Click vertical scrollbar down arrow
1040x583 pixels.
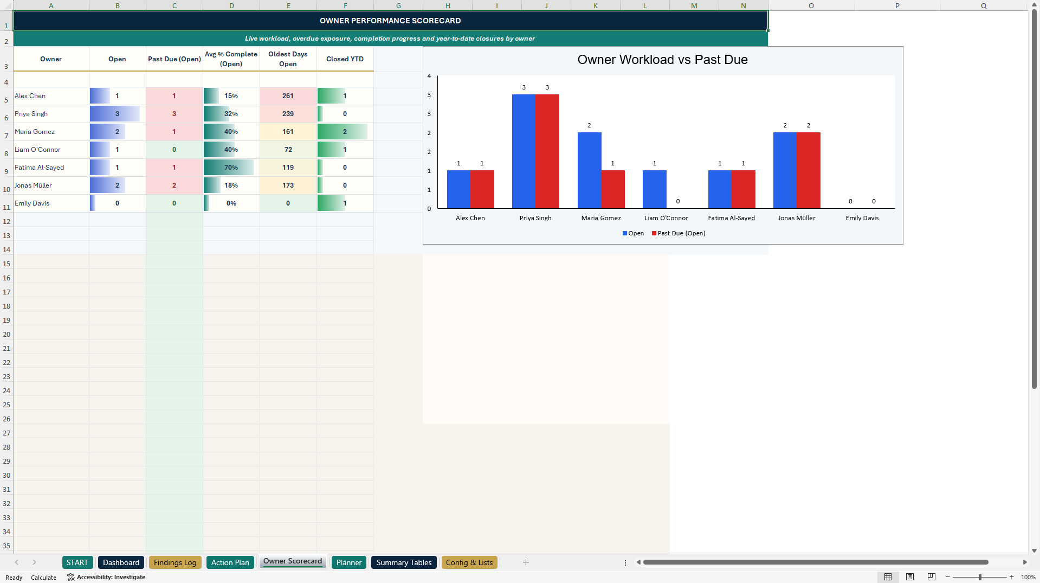point(1034,550)
